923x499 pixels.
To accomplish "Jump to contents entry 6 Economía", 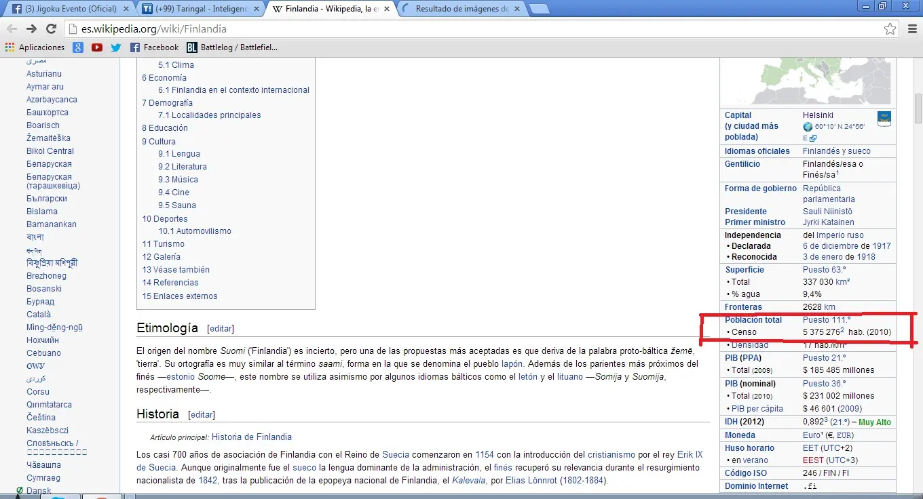I will [x=164, y=78].
